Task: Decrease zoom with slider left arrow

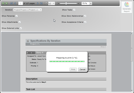Action: click(x=58, y=3)
